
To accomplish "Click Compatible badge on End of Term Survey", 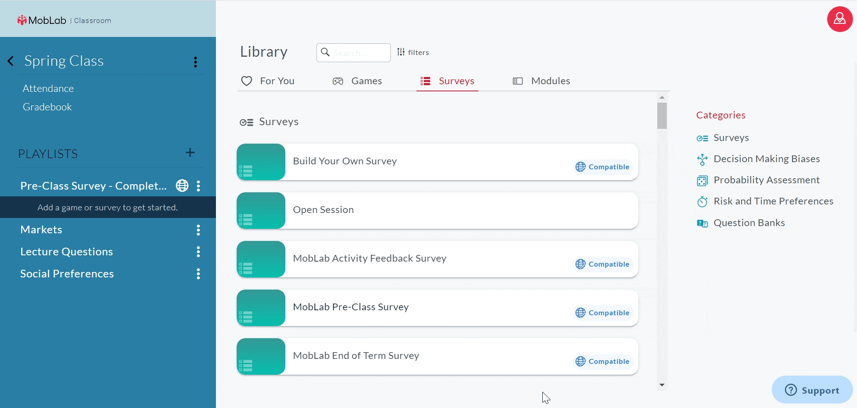I will click(x=603, y=362).
